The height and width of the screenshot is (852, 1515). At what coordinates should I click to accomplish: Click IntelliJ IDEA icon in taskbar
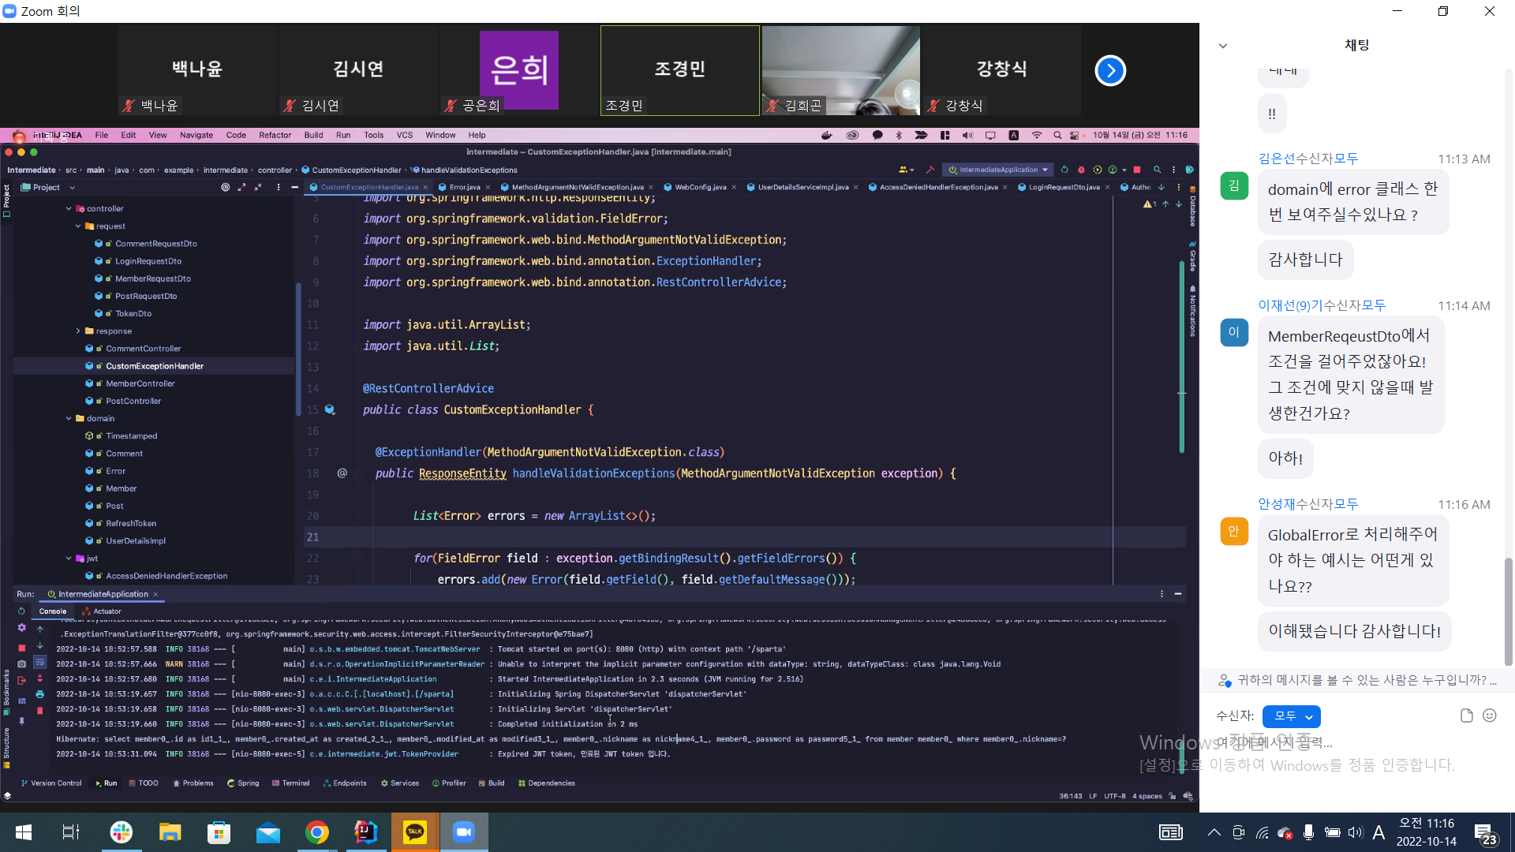(366, 832)
